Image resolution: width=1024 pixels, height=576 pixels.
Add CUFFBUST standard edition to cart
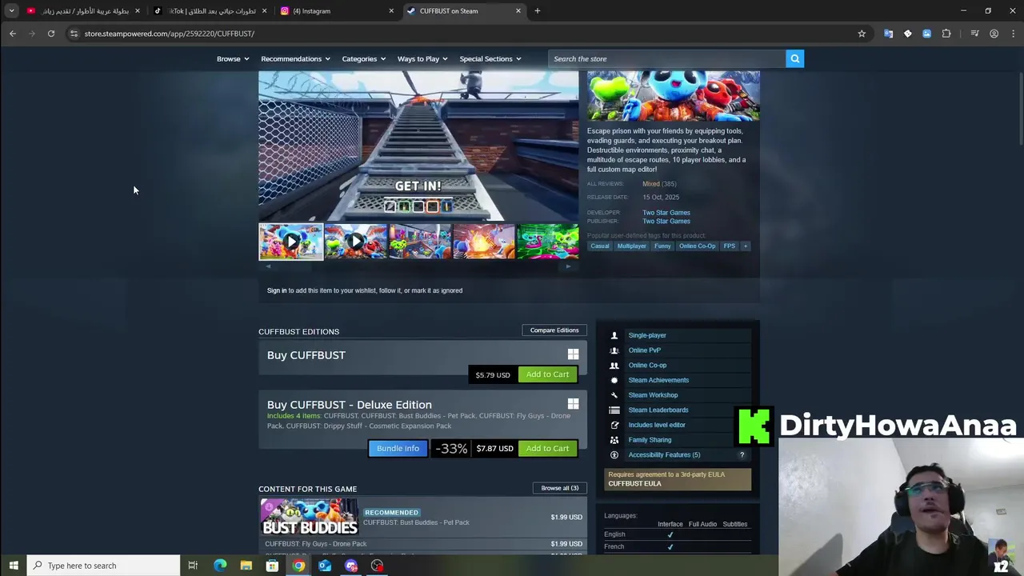[x=547, y=374]
